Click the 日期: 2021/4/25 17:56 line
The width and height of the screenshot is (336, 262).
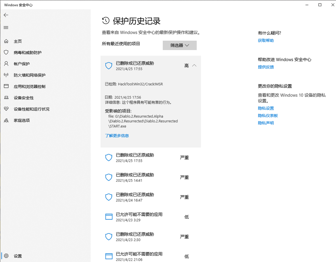tap(123, 97)
